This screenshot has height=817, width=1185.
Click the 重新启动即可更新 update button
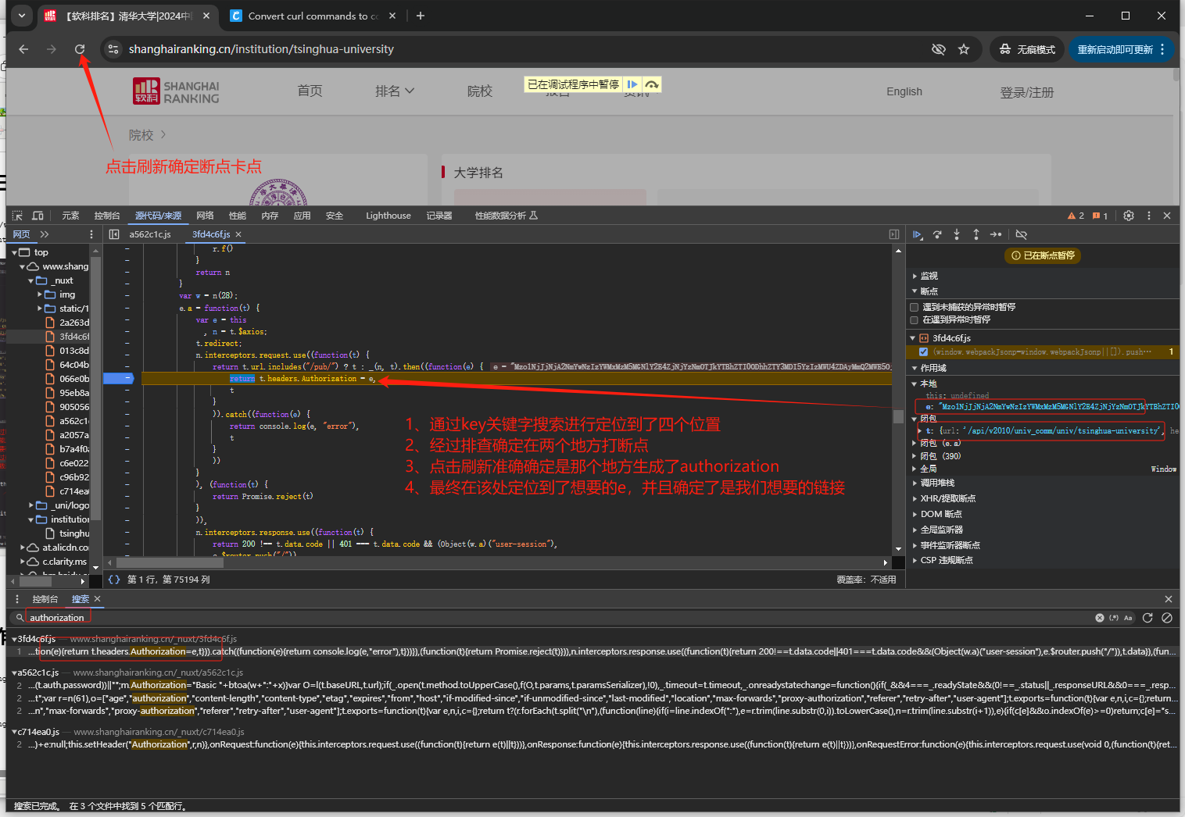pos(1122,49)
